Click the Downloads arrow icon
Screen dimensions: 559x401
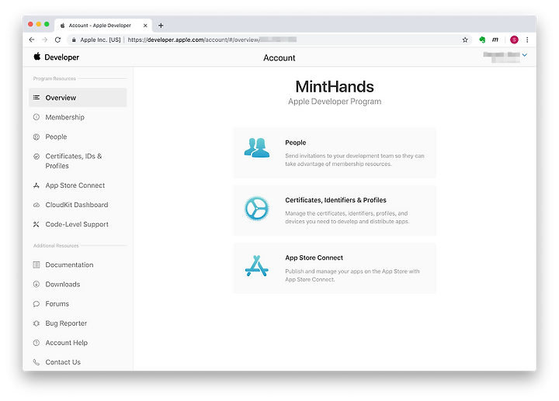[36, 284]
